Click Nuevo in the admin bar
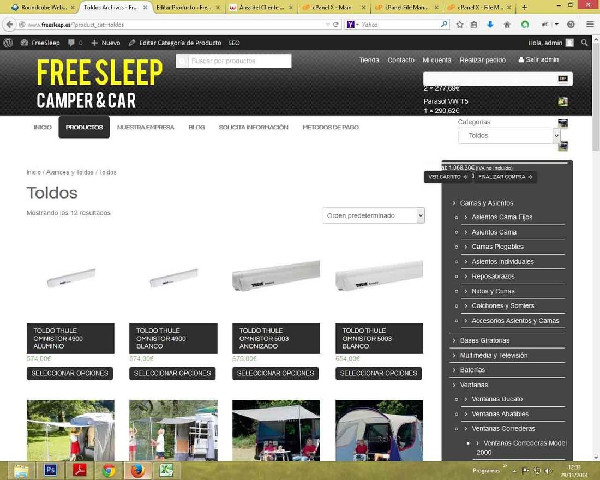The width and height of the screenshot is (600, 480). (106, 43)
